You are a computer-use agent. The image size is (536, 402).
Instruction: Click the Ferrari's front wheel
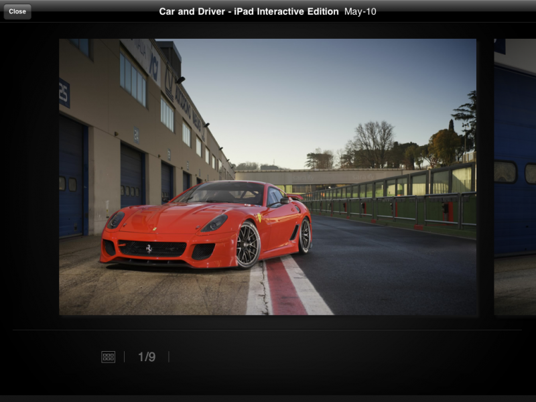[248, 245]
